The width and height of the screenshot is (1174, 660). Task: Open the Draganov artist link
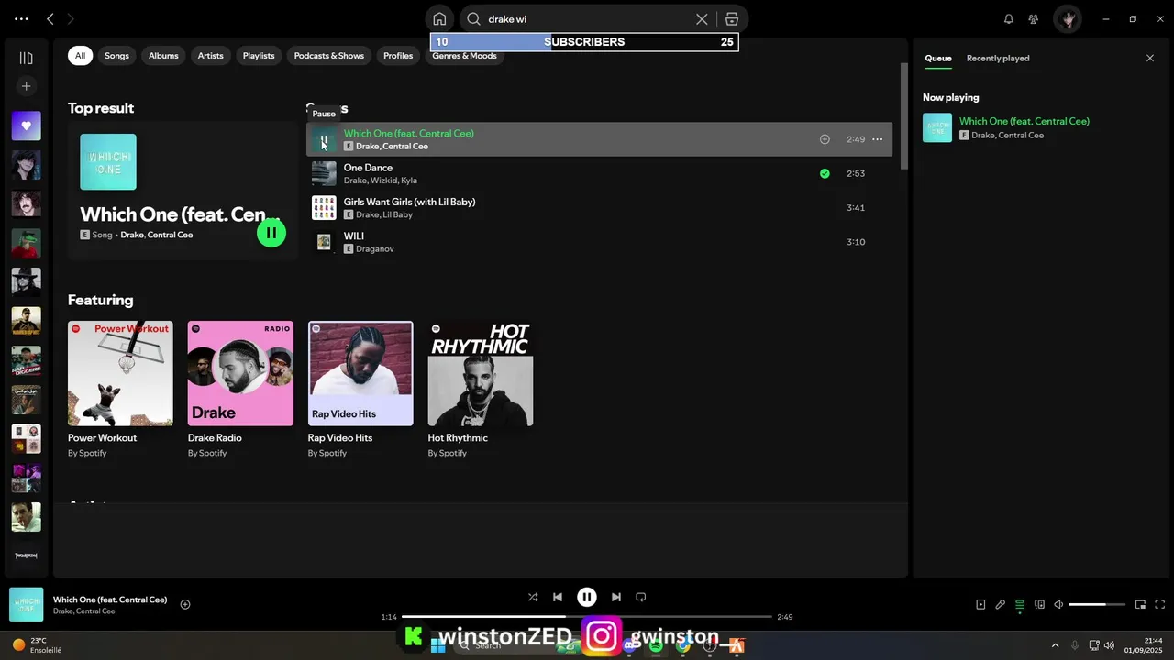pyautogui.click(x=375, y=249)
